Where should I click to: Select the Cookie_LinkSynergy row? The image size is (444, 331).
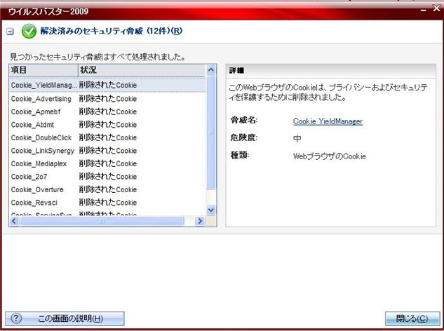(x=107, y=151)
